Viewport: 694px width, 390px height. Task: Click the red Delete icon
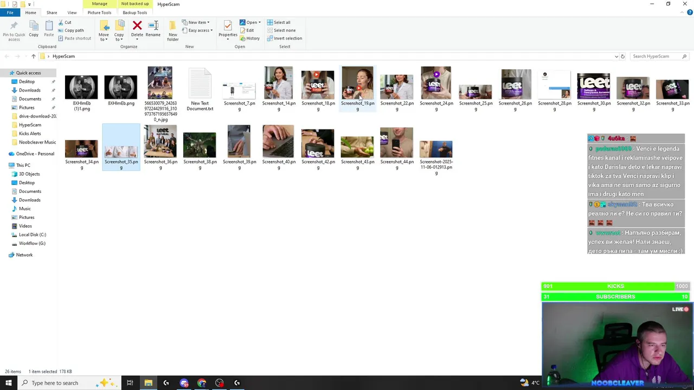pyautogui.click(x=137, y=25)
